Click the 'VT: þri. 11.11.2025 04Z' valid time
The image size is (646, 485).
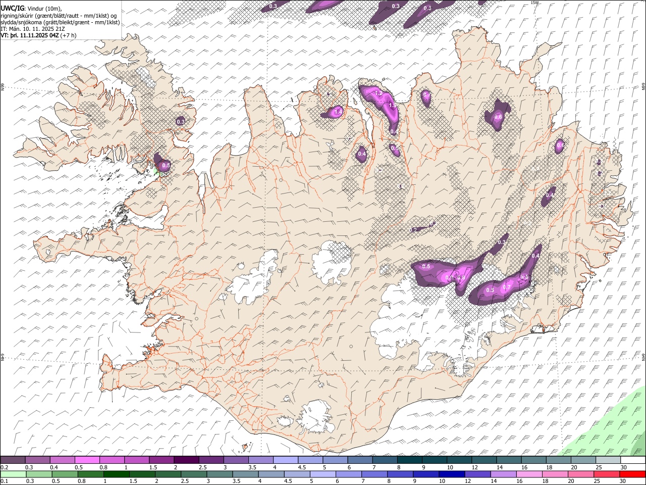click(x=30, y=35)
